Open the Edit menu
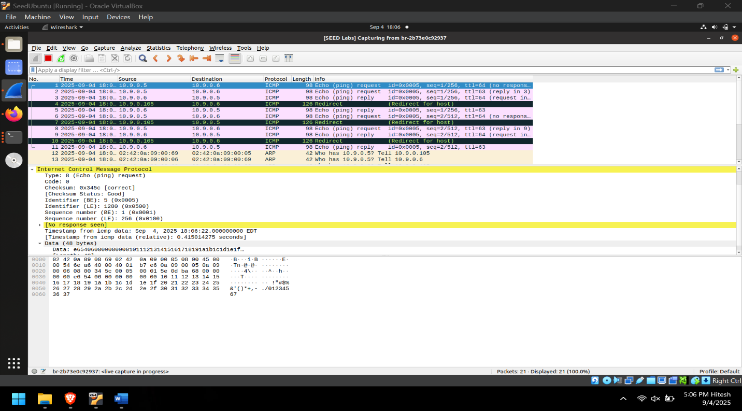Image resolution: width=742 pixels, height=411 pixels. click(x=52, y=48)
